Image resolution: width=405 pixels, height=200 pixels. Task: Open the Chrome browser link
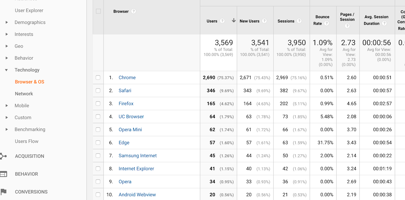click(x=127, y=78)
